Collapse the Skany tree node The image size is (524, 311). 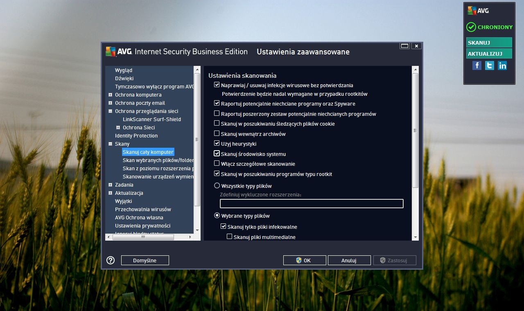tap(111, 144)
